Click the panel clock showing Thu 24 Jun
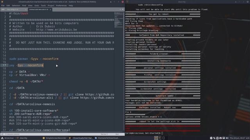This screenshot has height=140, width=250. tap(237, 138)
